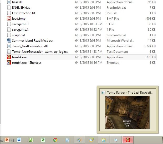This screenshot has width=163, height=144.
Task: Click the '7 KB' size of ENGLISH.dat
Action: click(152, 8)
